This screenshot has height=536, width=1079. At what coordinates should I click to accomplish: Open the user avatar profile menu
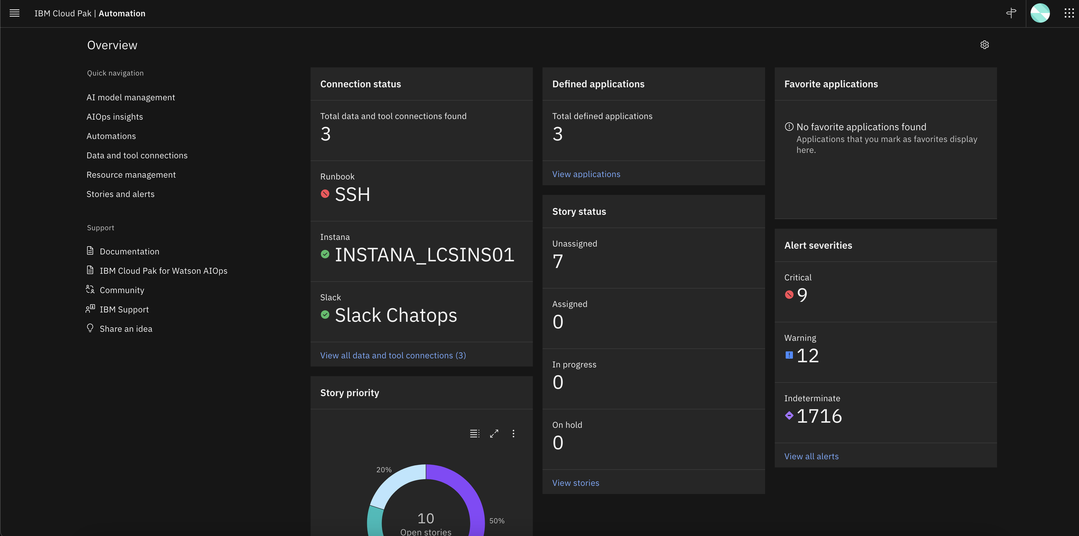pos(1040,13)
